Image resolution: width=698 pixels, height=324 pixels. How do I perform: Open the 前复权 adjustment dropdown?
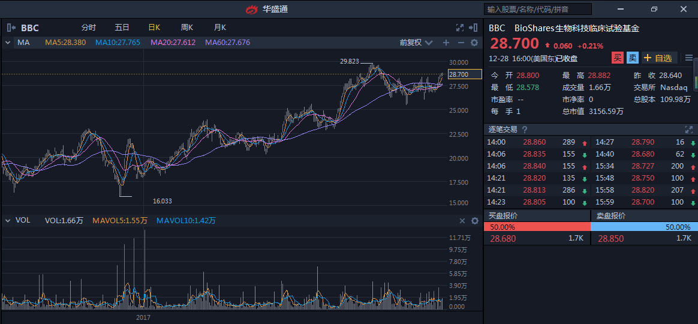coord(416,43)
